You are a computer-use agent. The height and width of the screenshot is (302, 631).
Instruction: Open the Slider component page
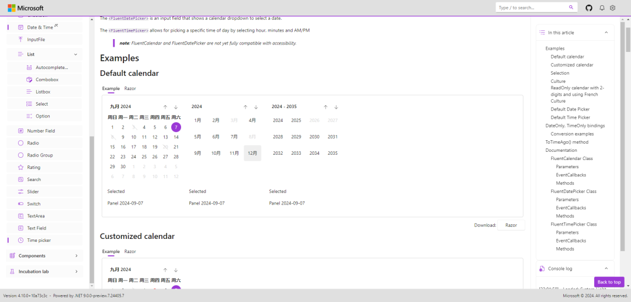[x=33, y=192]
